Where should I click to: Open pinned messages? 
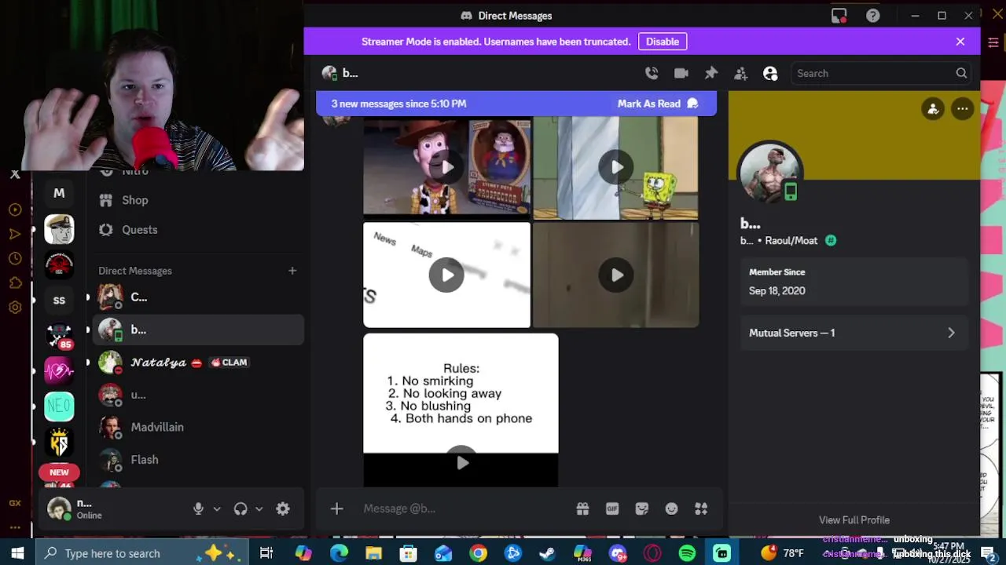pyautogui.click(x=710, y=73)
